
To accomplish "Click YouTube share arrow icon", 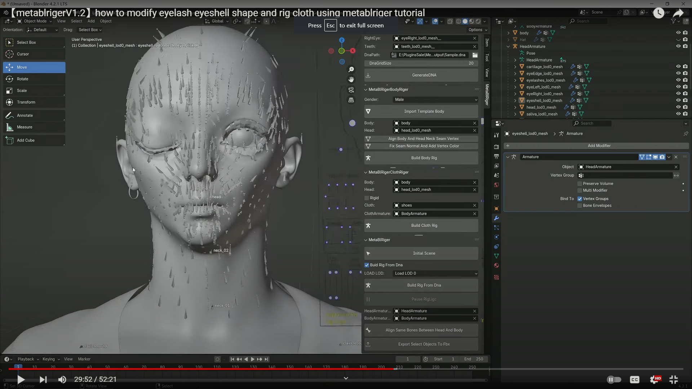I will click(678, 13).
